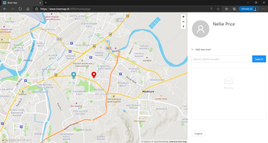The image size is (268, 143).
Task: Click the ANUSHAKTI NAGAR map label
Action: (x=133, y=107)
